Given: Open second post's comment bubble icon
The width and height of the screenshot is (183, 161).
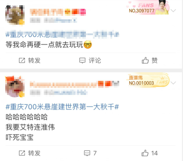Looking at the screenshot, I should pyautogui.click(x=87, y=153).
